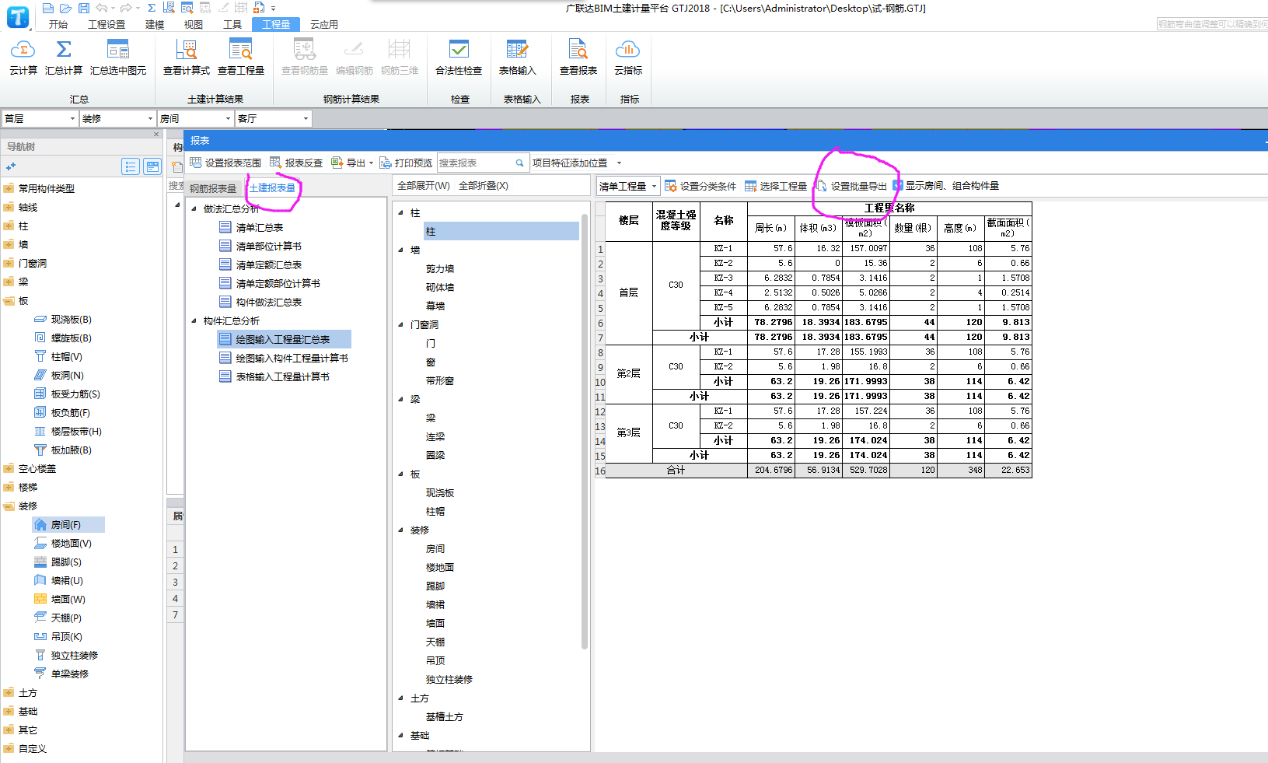Run 合法性检查 check
The width and height of the screenshot is (1268, 763).
point(459,58)
